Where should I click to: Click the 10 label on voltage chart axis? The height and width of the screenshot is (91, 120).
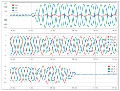[6, 35]
